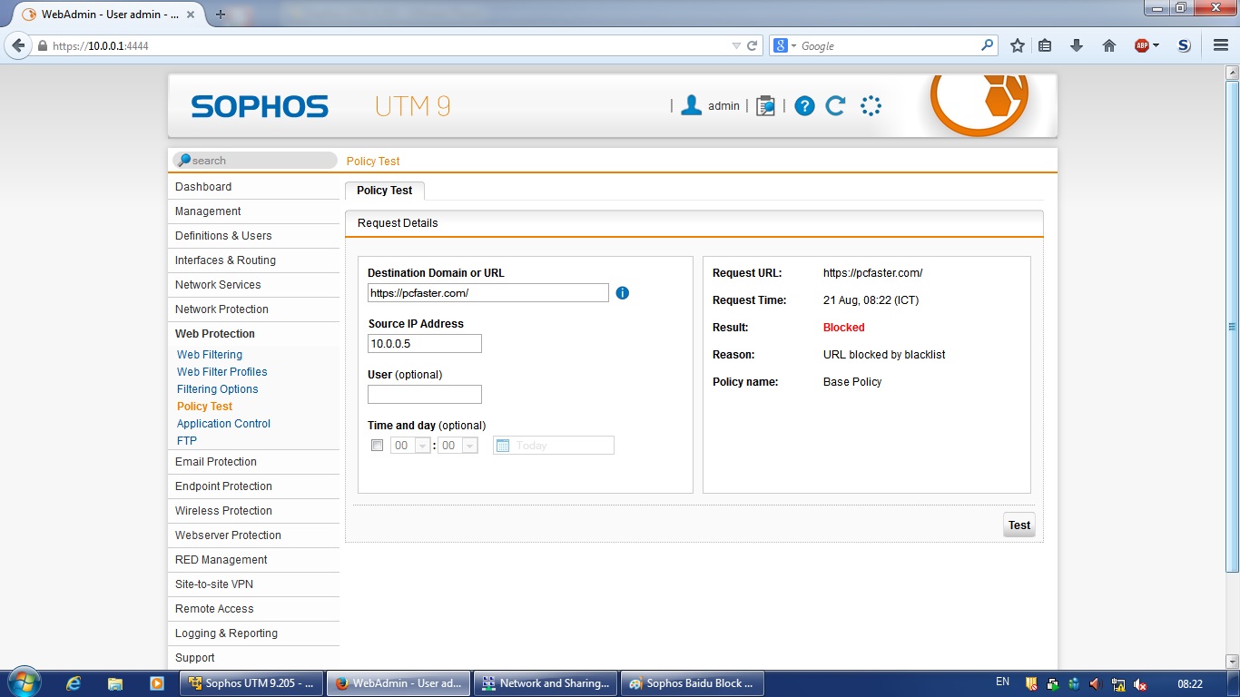Open Logging & Reporting menu
The height and width of the screenshot is (697, 1240).
coord(253,633)
